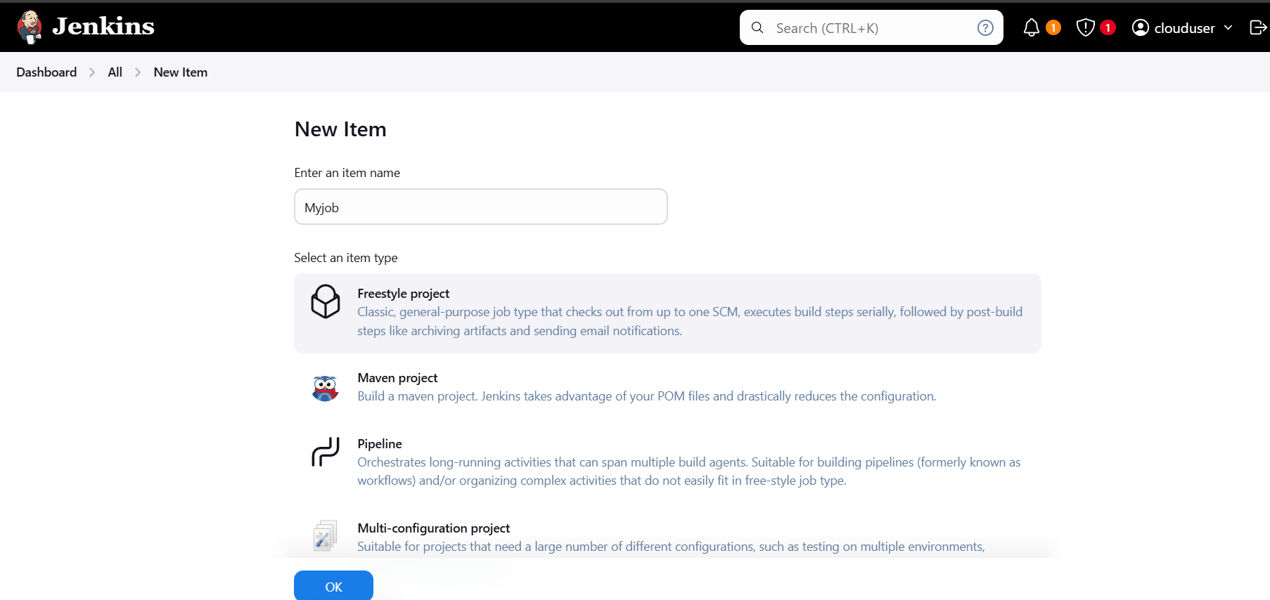1270x600 pixels.
Task: Click the Pipeline description text
Action: [689, 471]
